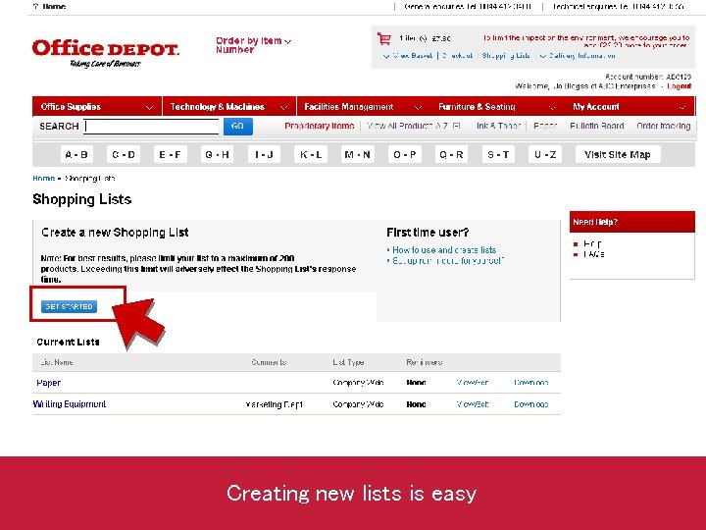Image resolution: width=706 pixels, height=530 pixels.
Task: Open the shopping basket cart icon
Action: click(x=384, y=38)
